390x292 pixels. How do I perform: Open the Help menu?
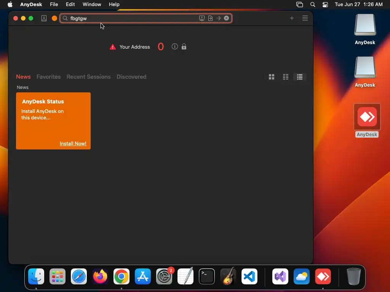pyautogui.click(x=114, y=5)
